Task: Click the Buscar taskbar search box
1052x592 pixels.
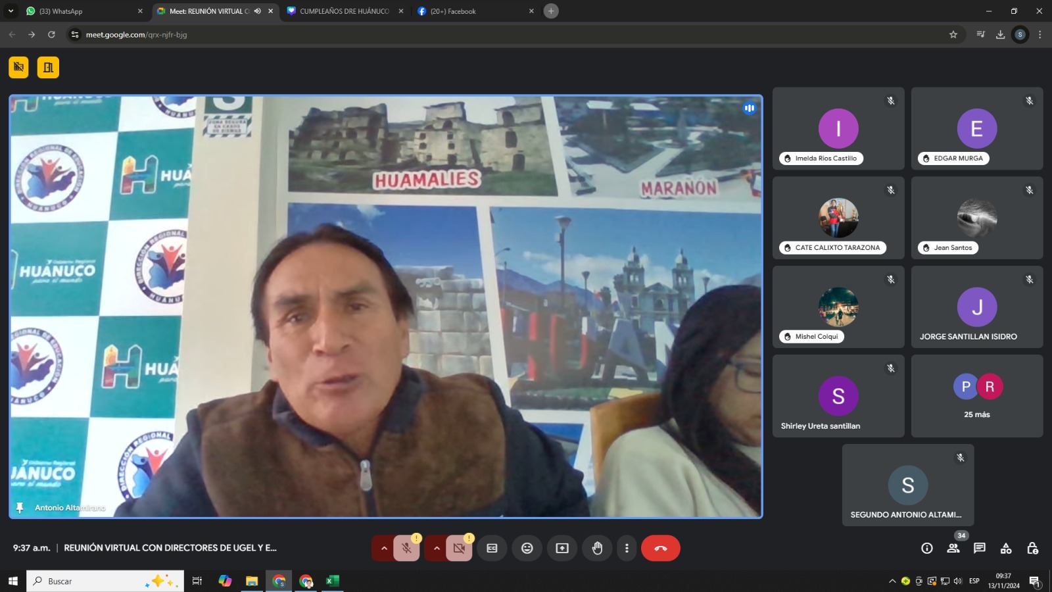Action: pos(105,581)
